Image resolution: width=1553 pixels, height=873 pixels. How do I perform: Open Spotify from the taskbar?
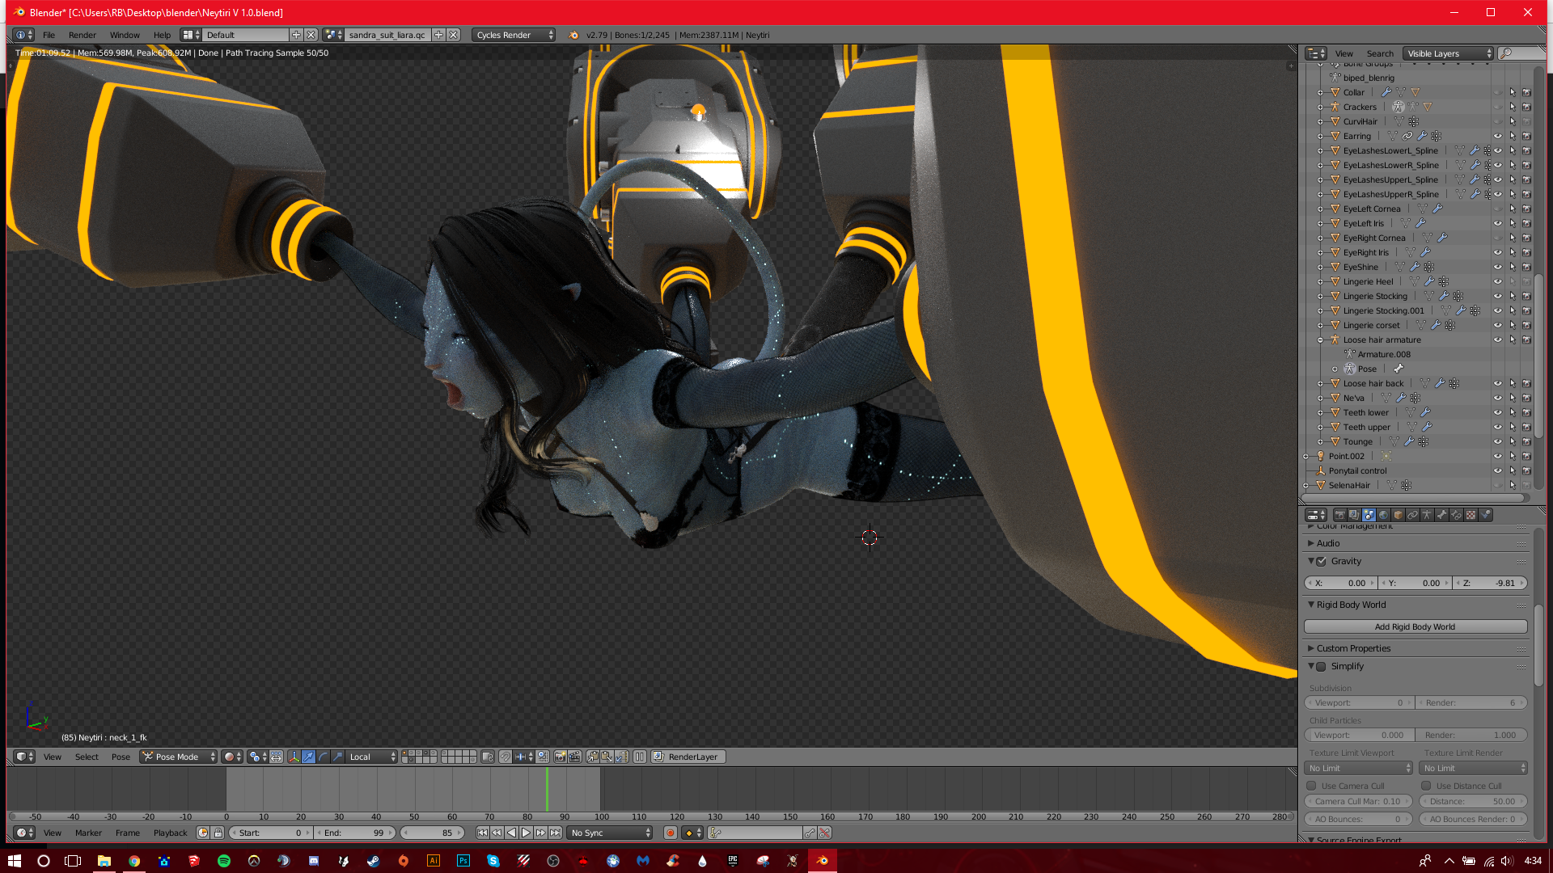tap(224, 861)
